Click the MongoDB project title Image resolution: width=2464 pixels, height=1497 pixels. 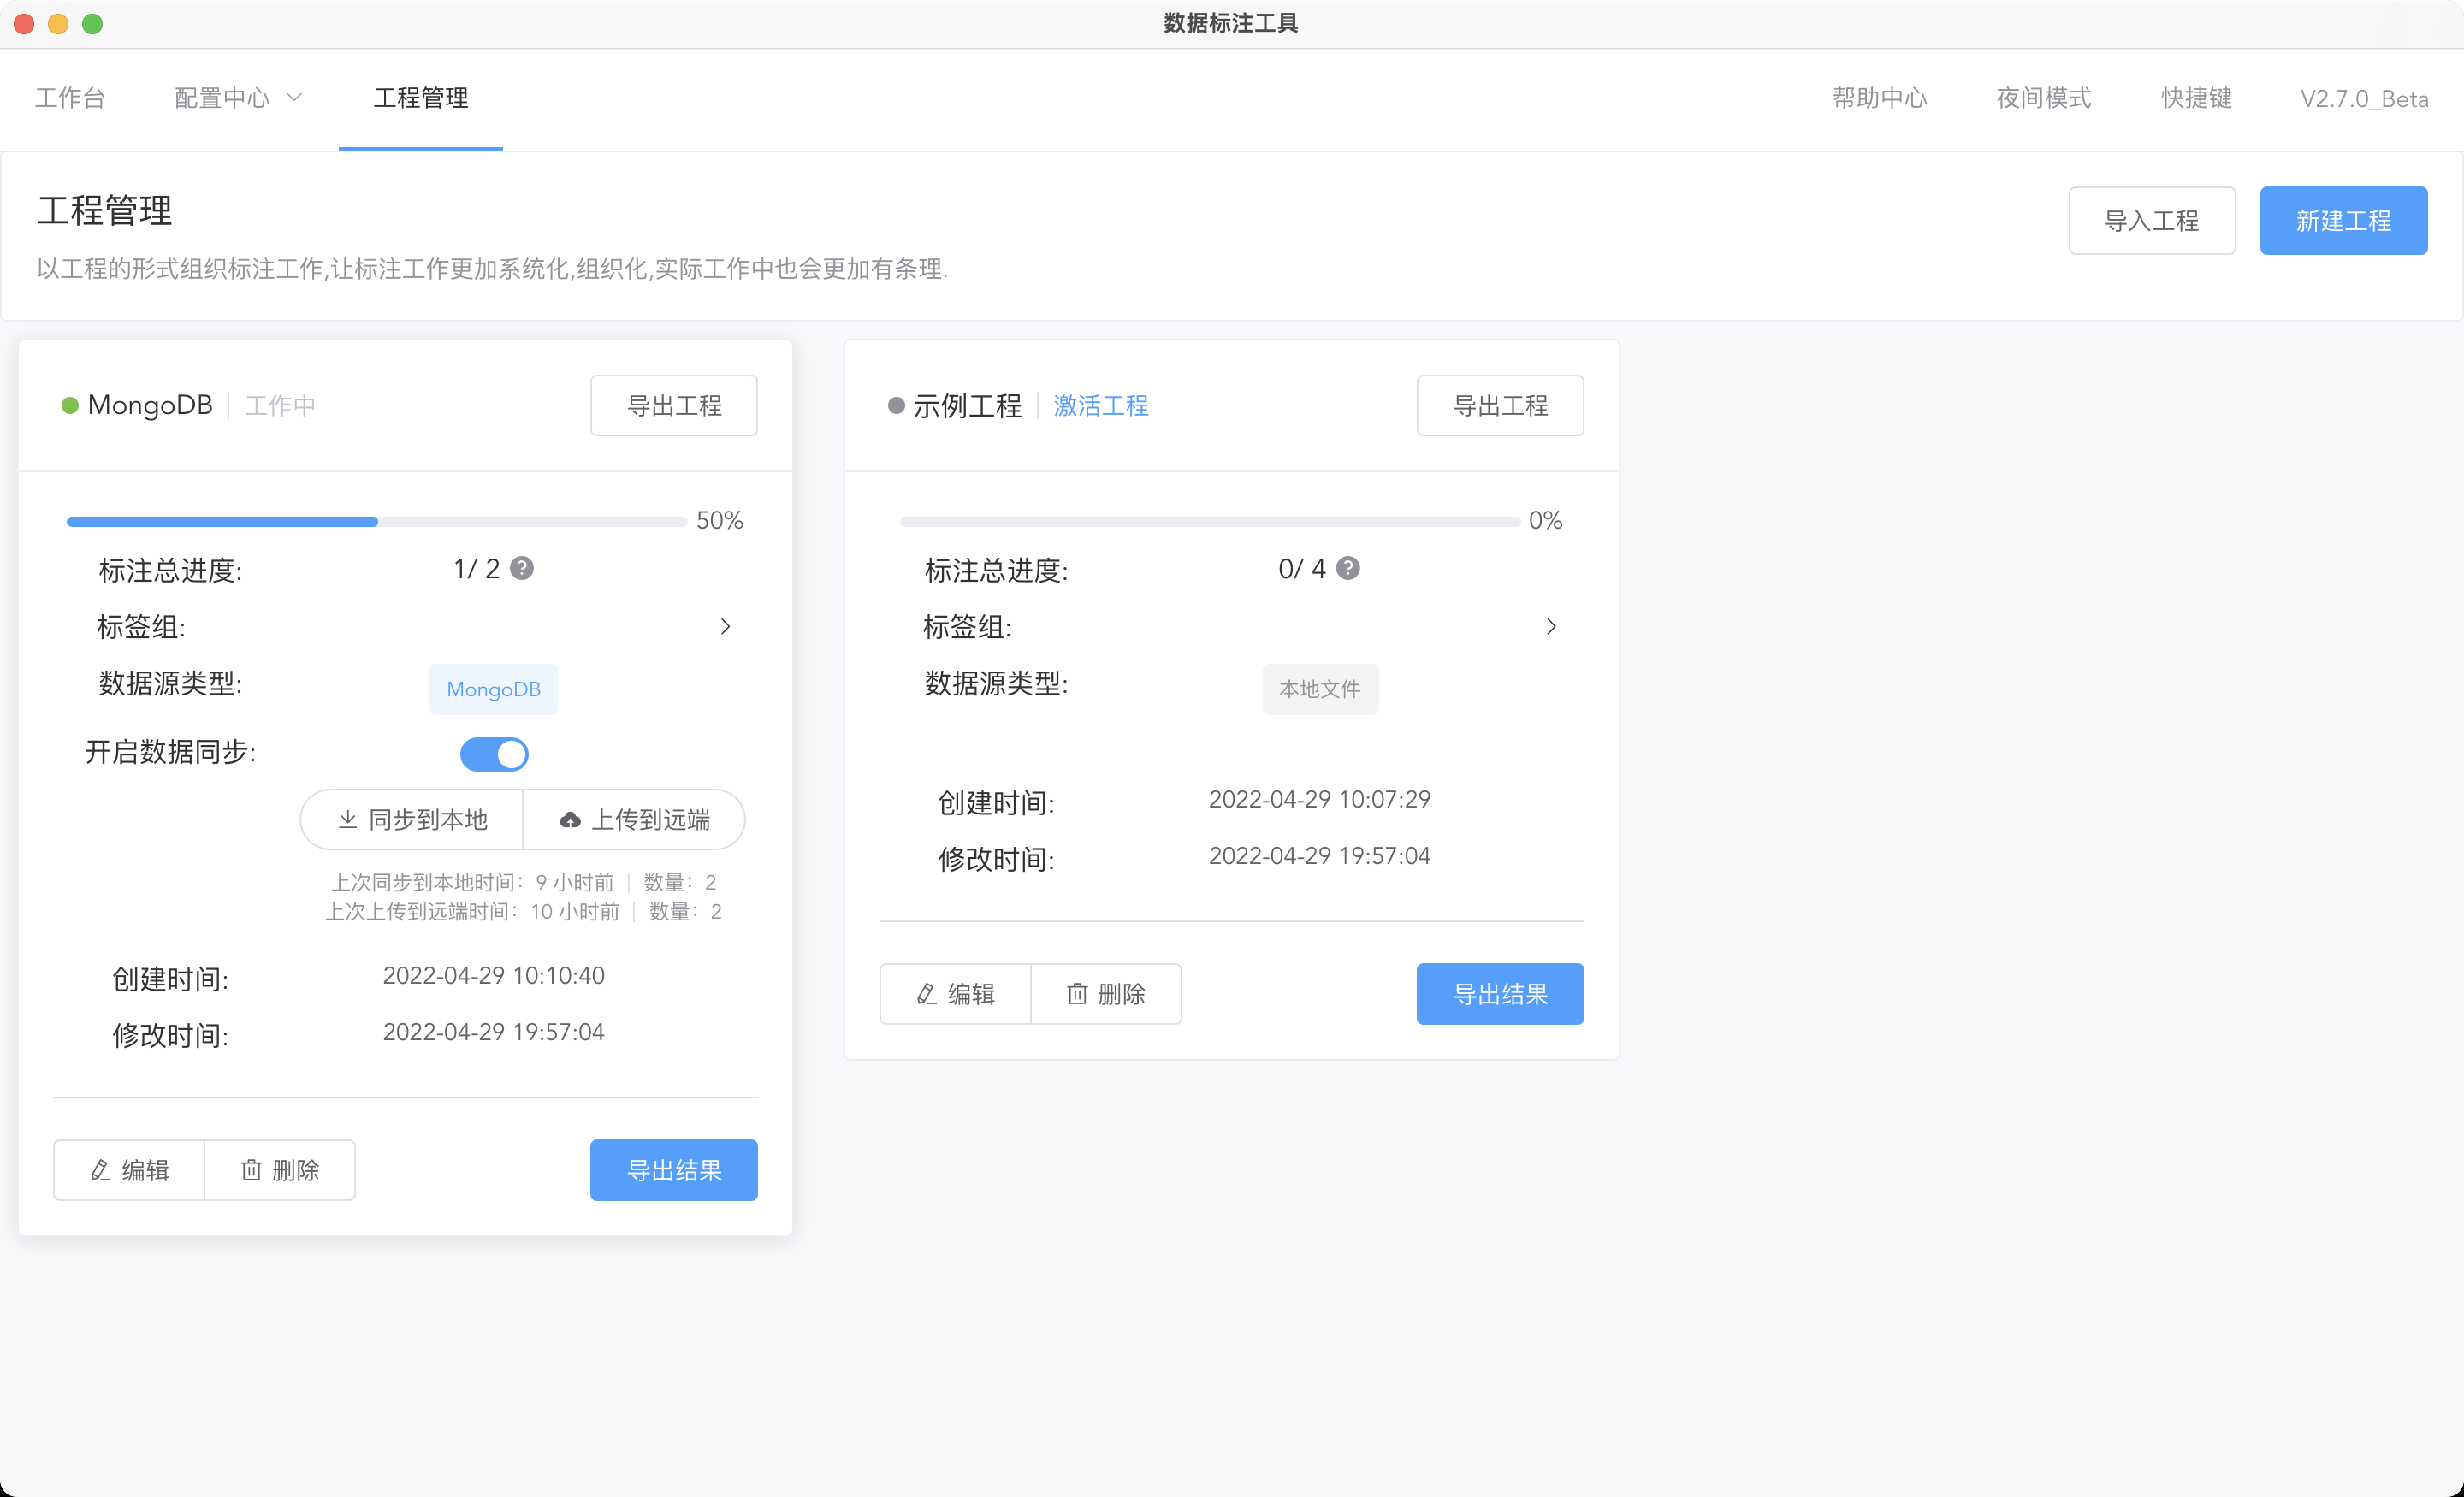(150, 405)
